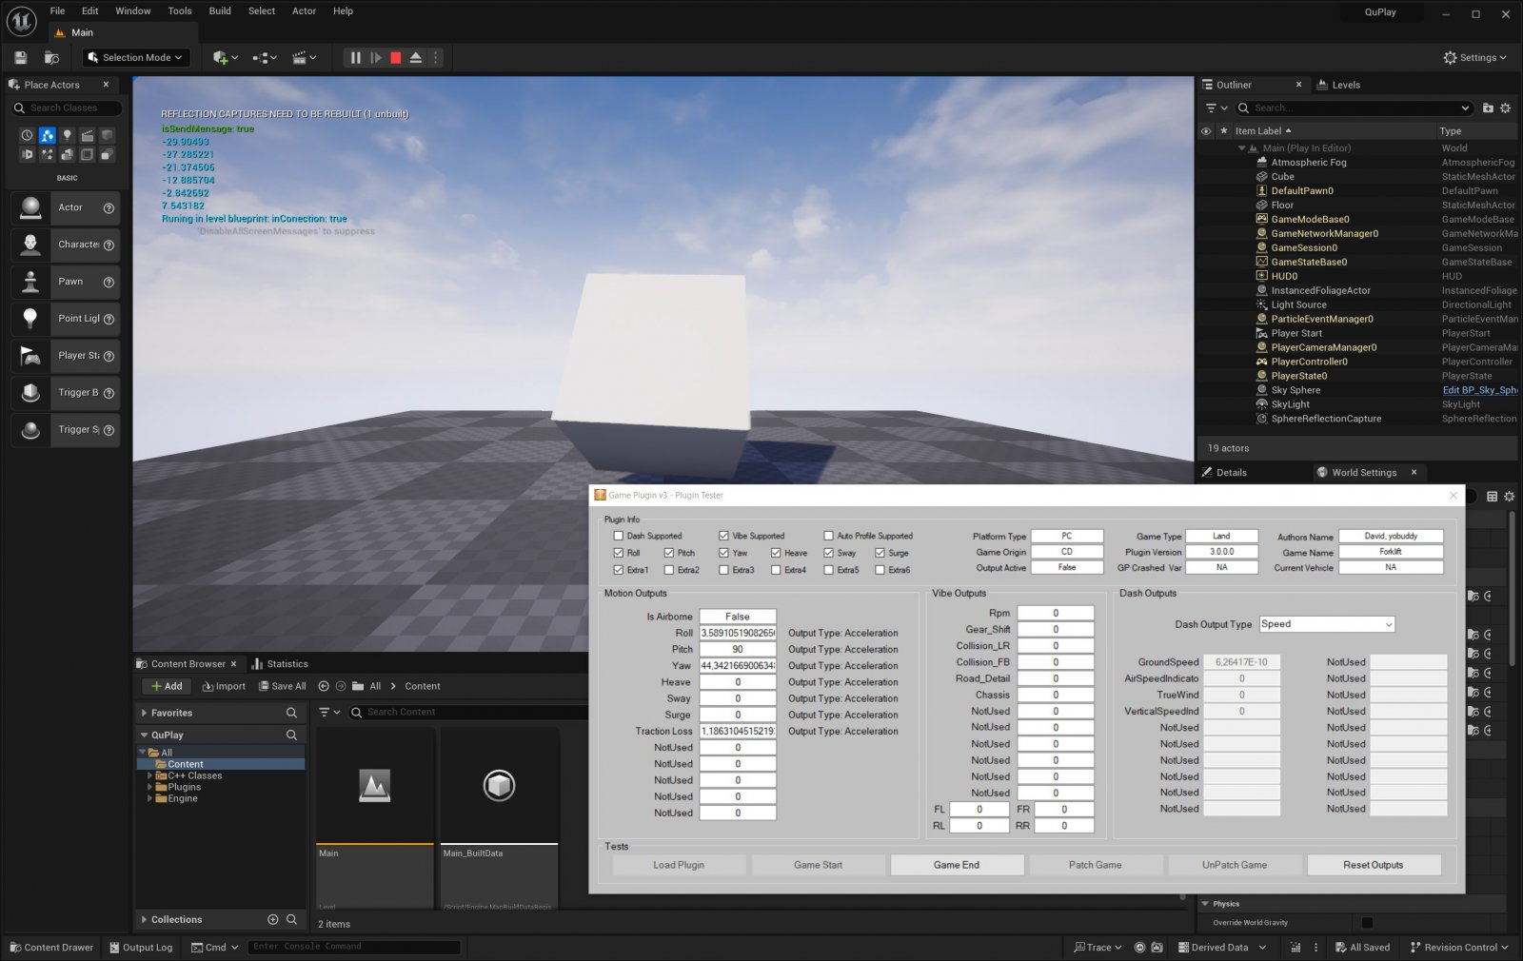The width and height of the screenshot is (1523, 961).
Task: Open the Browse content folder toolbar icon
Action: pyautogui.click(x=51, y=58)
